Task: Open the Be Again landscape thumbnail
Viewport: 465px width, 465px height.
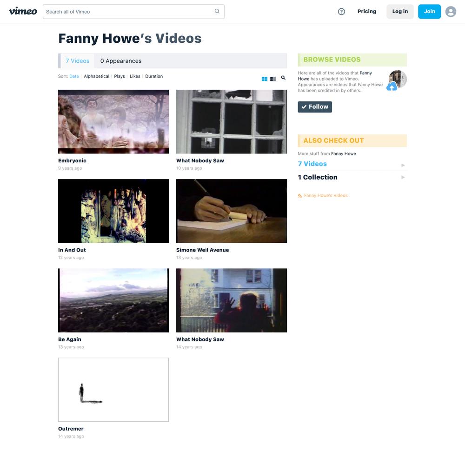Action: click(113, 300)
